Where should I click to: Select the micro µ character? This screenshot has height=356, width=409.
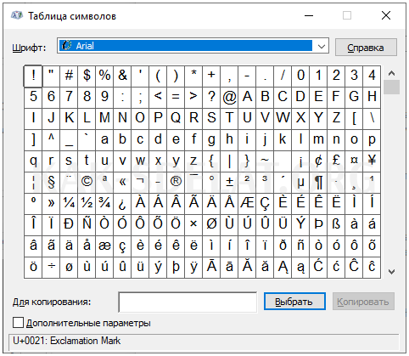300,182
